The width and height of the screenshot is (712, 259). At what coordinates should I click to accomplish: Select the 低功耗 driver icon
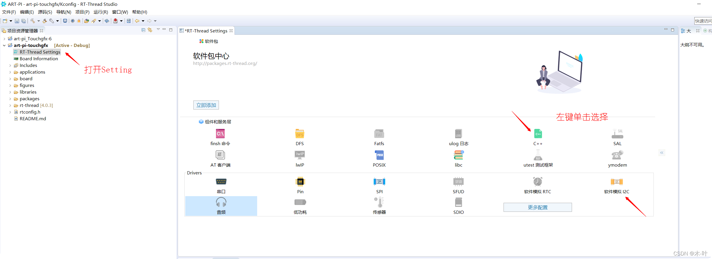tap(300, 202)
